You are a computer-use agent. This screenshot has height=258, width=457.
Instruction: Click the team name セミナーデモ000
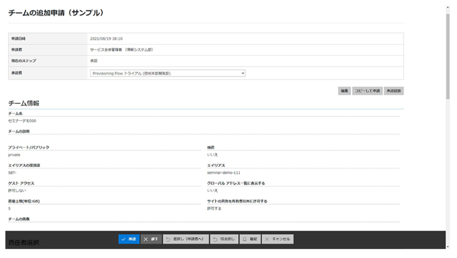pos(22,121)
